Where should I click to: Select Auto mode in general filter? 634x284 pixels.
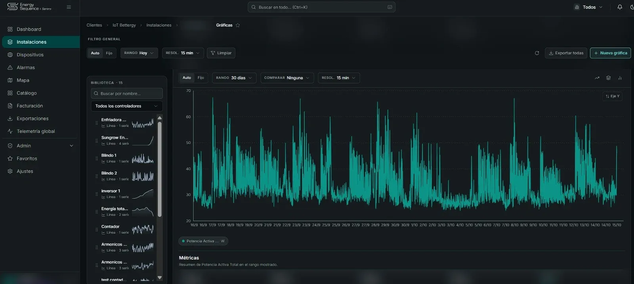pyautogui.click(x=95, y=53)
